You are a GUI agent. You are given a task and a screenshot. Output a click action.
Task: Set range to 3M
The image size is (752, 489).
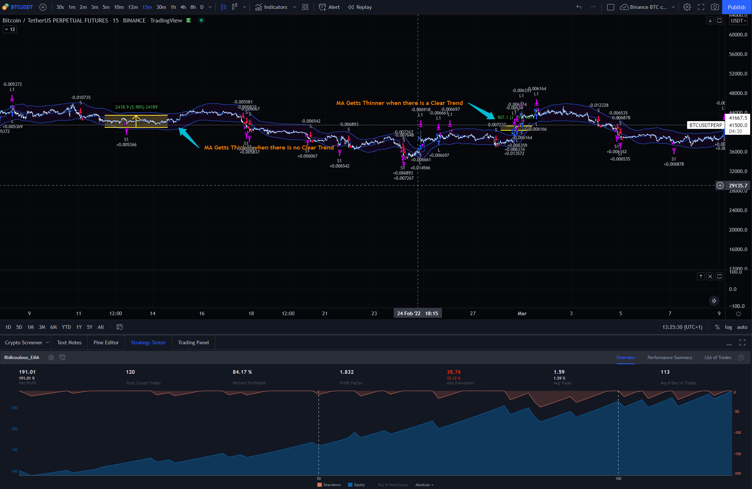(42, 327)
